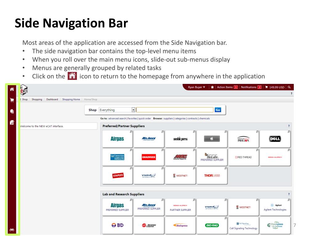This screenshot has width=315, height=236.
Task: Browse by categories link
Action: point(180,118)
